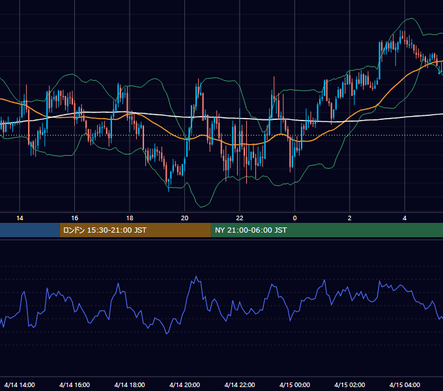Click the 4/14 16:00 label on indicator axis
443x391 pixels.
pos(74,384)
